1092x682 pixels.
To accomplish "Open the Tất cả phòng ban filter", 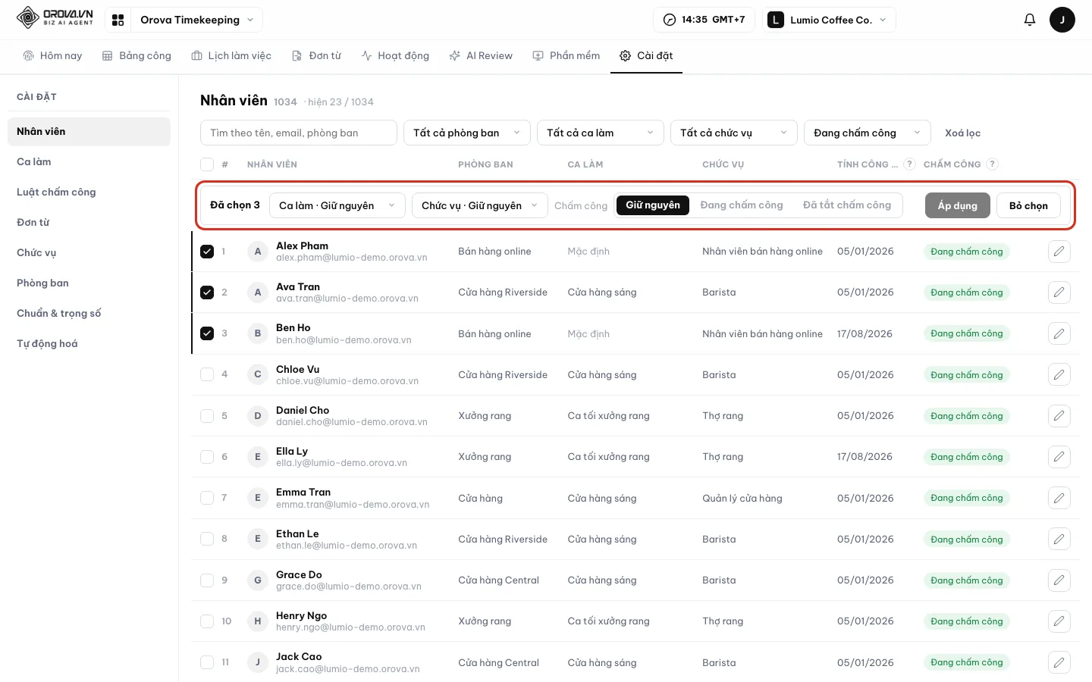I will click(x=467, y=133).
